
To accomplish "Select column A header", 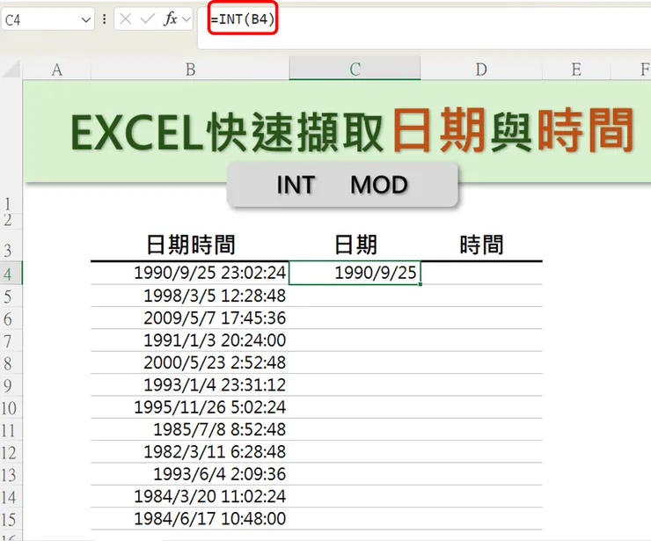I will (57, 69).
